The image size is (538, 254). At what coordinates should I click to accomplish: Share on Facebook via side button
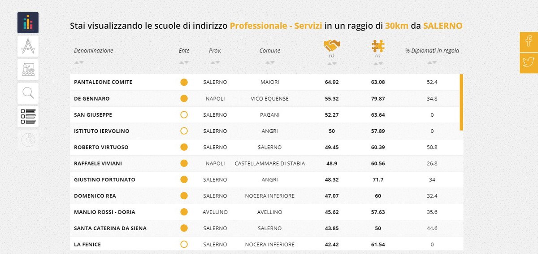(529, 42)
